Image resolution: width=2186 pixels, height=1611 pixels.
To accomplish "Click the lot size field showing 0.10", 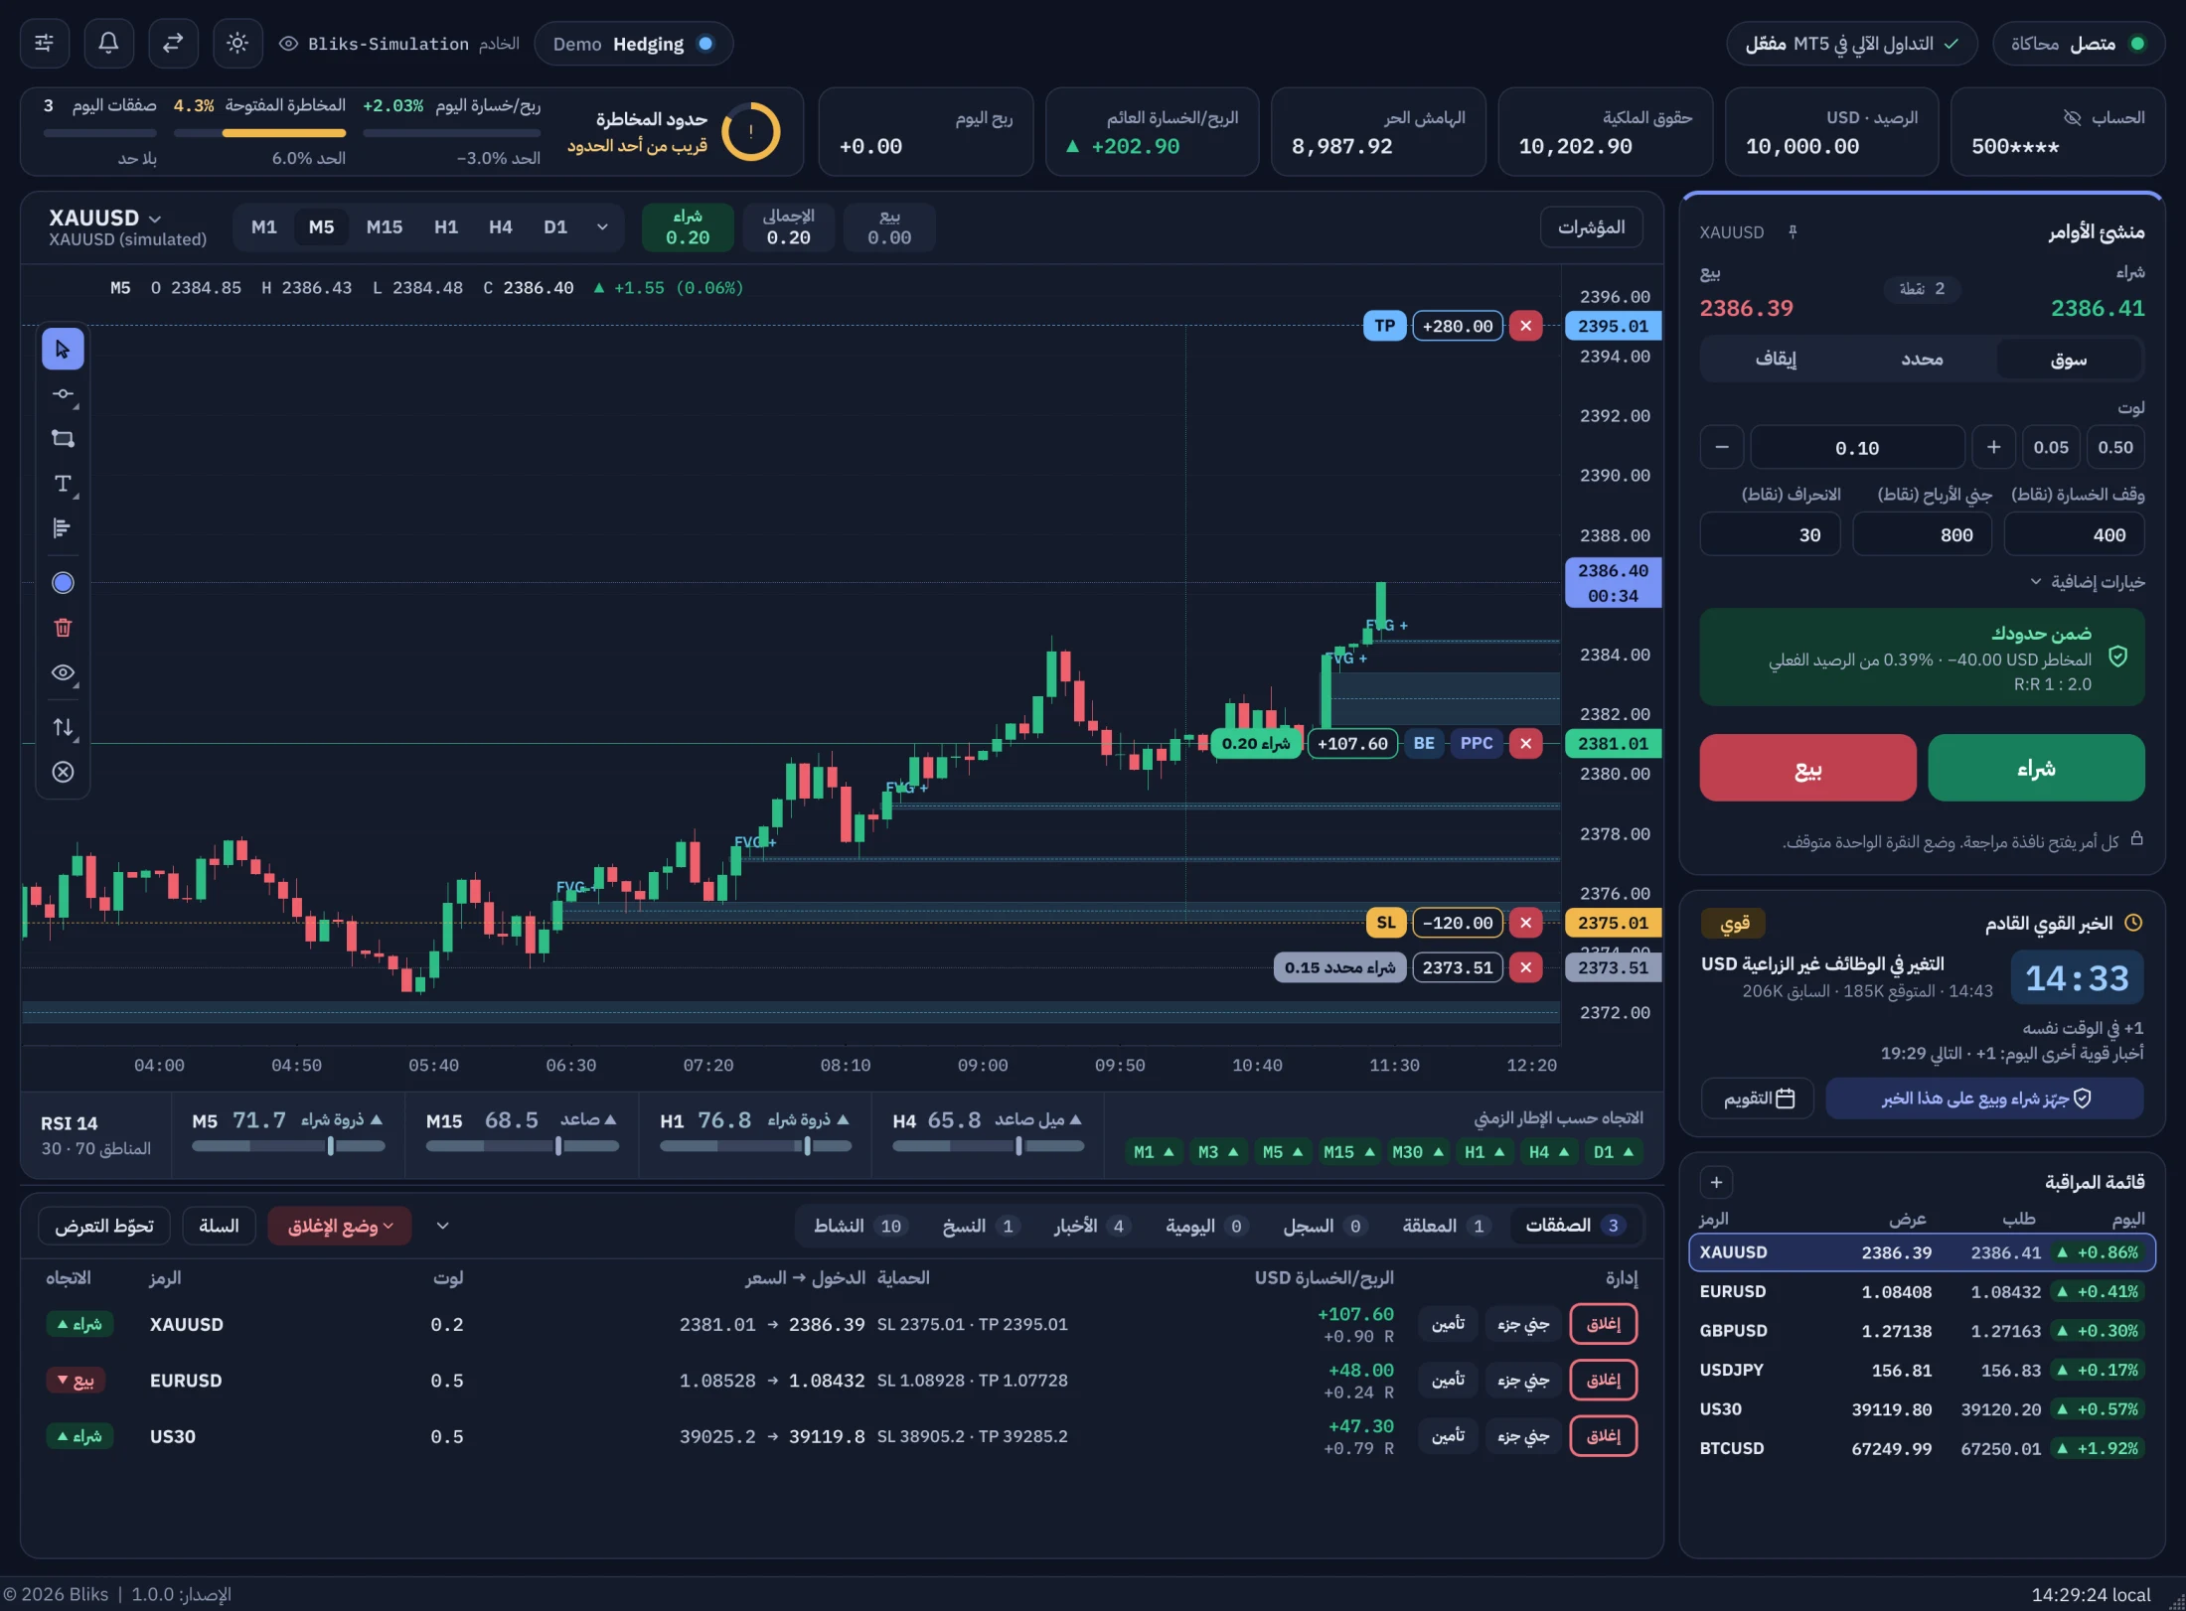I will 1856,448.
